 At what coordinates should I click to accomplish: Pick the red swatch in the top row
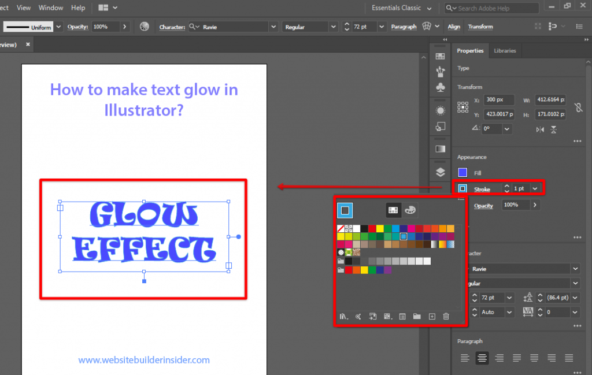click(x=372, y=229)
